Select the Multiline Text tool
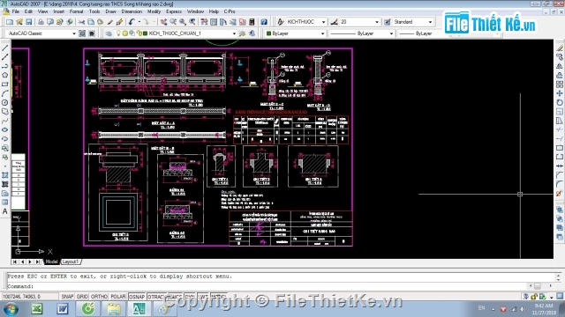The image size is (565, 317). click(5, 211)
